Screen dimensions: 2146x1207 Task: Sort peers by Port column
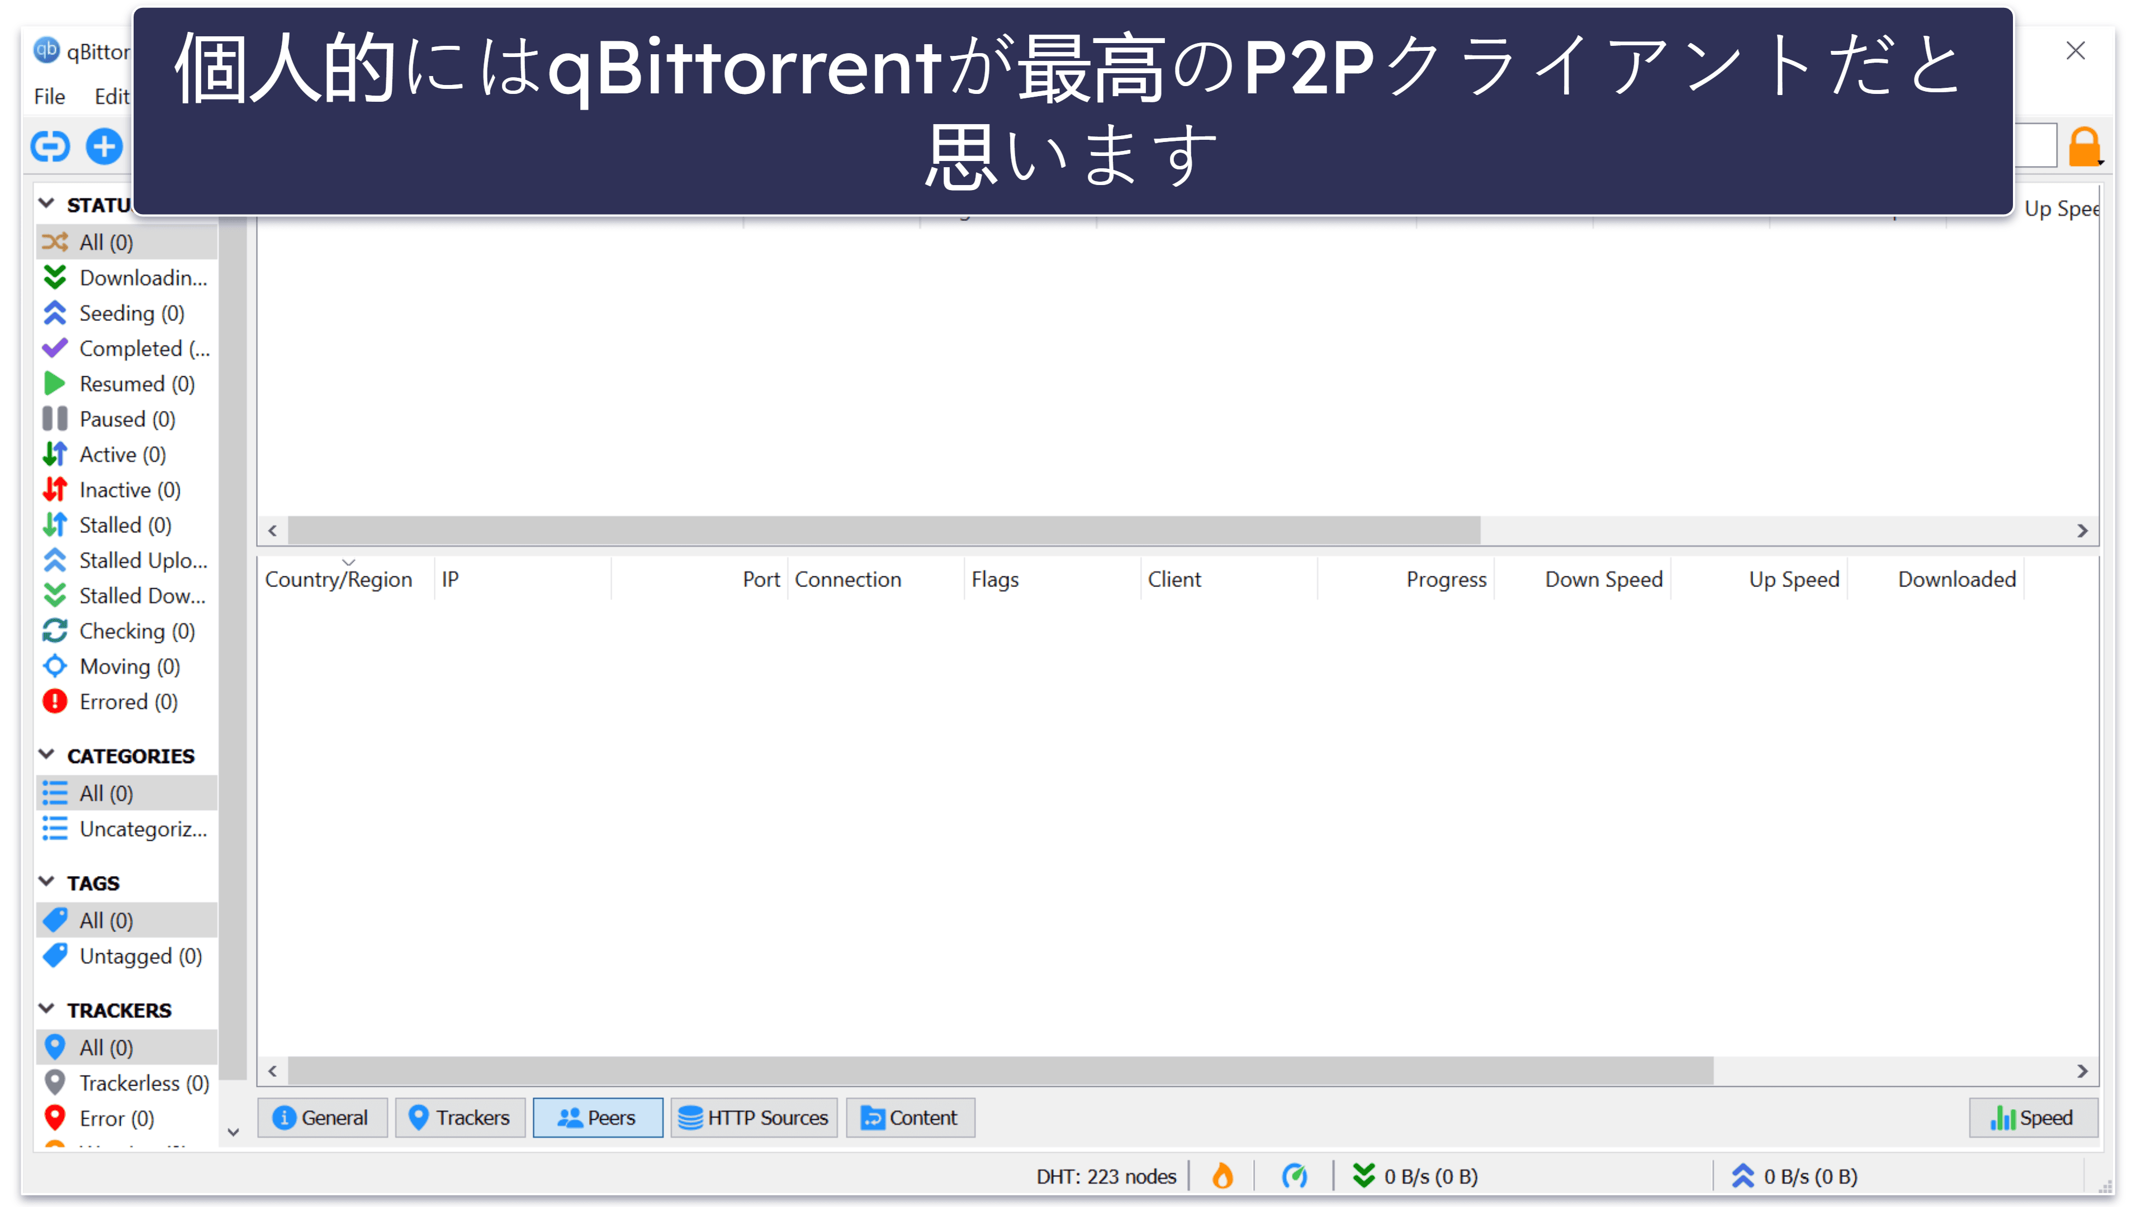click(699, 579)
